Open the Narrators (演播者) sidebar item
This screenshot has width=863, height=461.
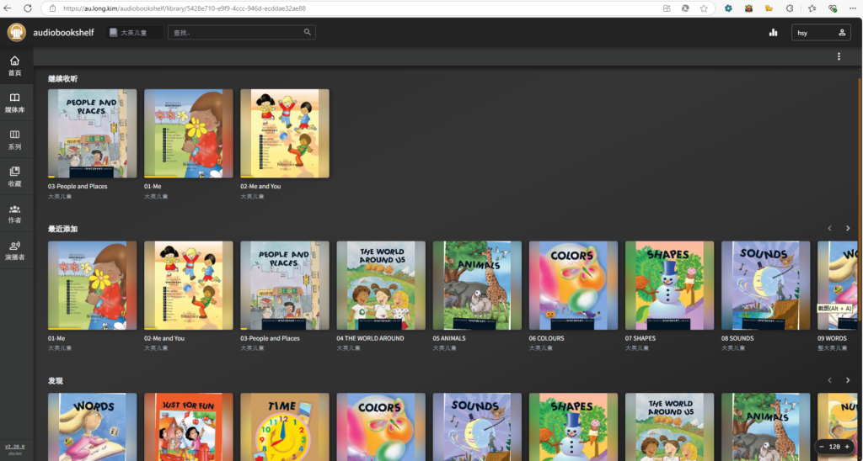click(15, 250)
